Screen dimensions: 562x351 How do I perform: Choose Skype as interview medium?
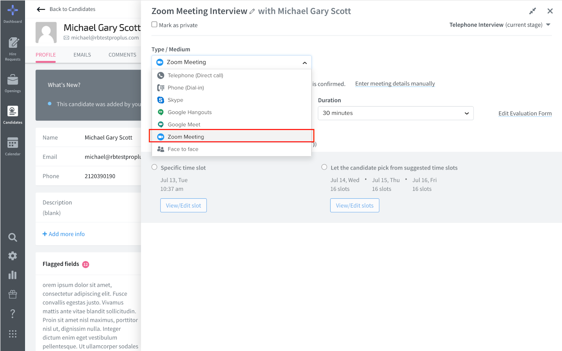pyautogui.click(x=231, y=100)
